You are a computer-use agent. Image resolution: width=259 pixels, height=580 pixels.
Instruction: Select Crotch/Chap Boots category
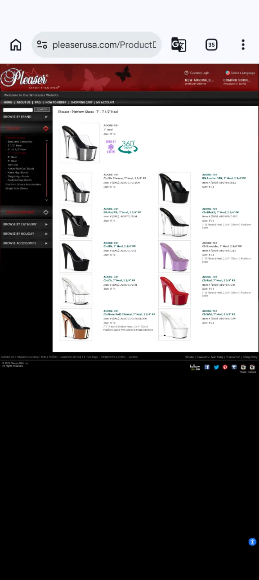pyautogui.click(x=19, y=180)
